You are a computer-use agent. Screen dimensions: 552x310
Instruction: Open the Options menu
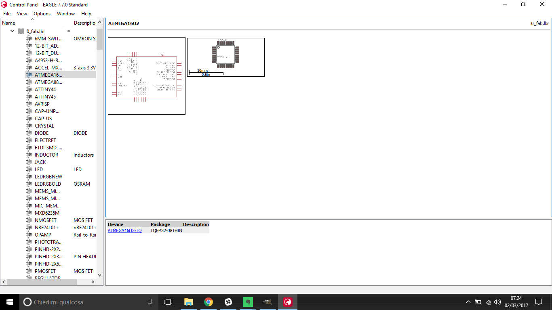(x=42, y=13)
